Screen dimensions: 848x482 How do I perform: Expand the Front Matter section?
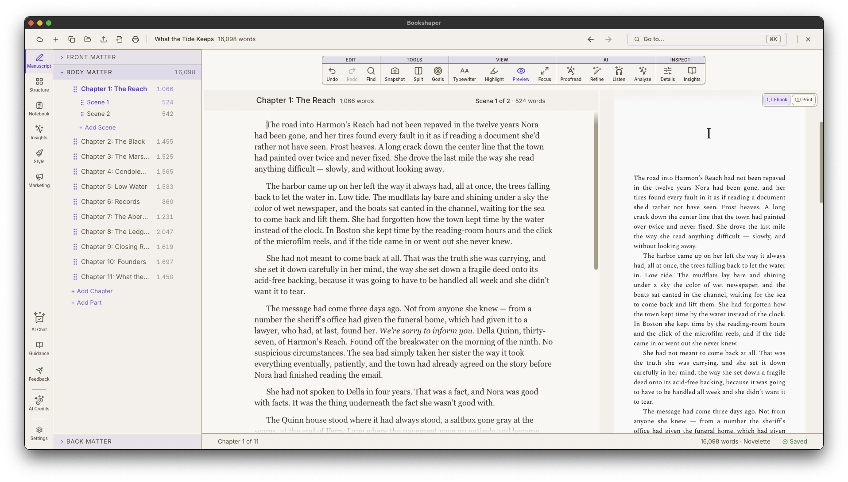point(128,57)
